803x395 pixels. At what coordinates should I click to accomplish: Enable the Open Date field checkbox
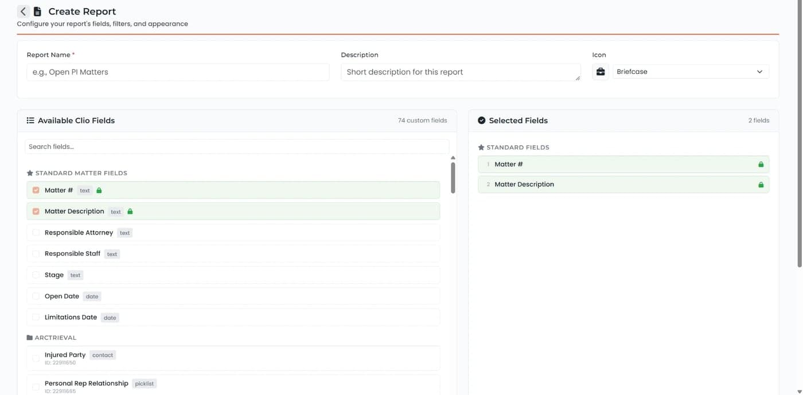coord(36,296)
